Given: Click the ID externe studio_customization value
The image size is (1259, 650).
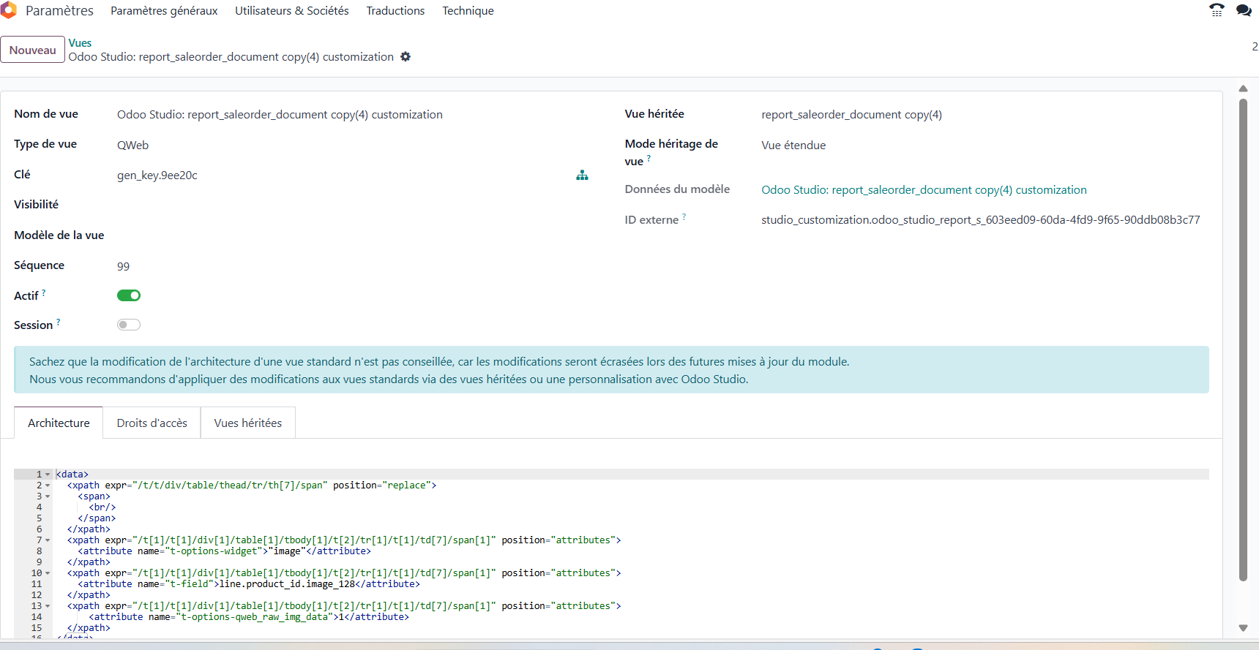Looking at the screenshot, I should tap(981, 220).
